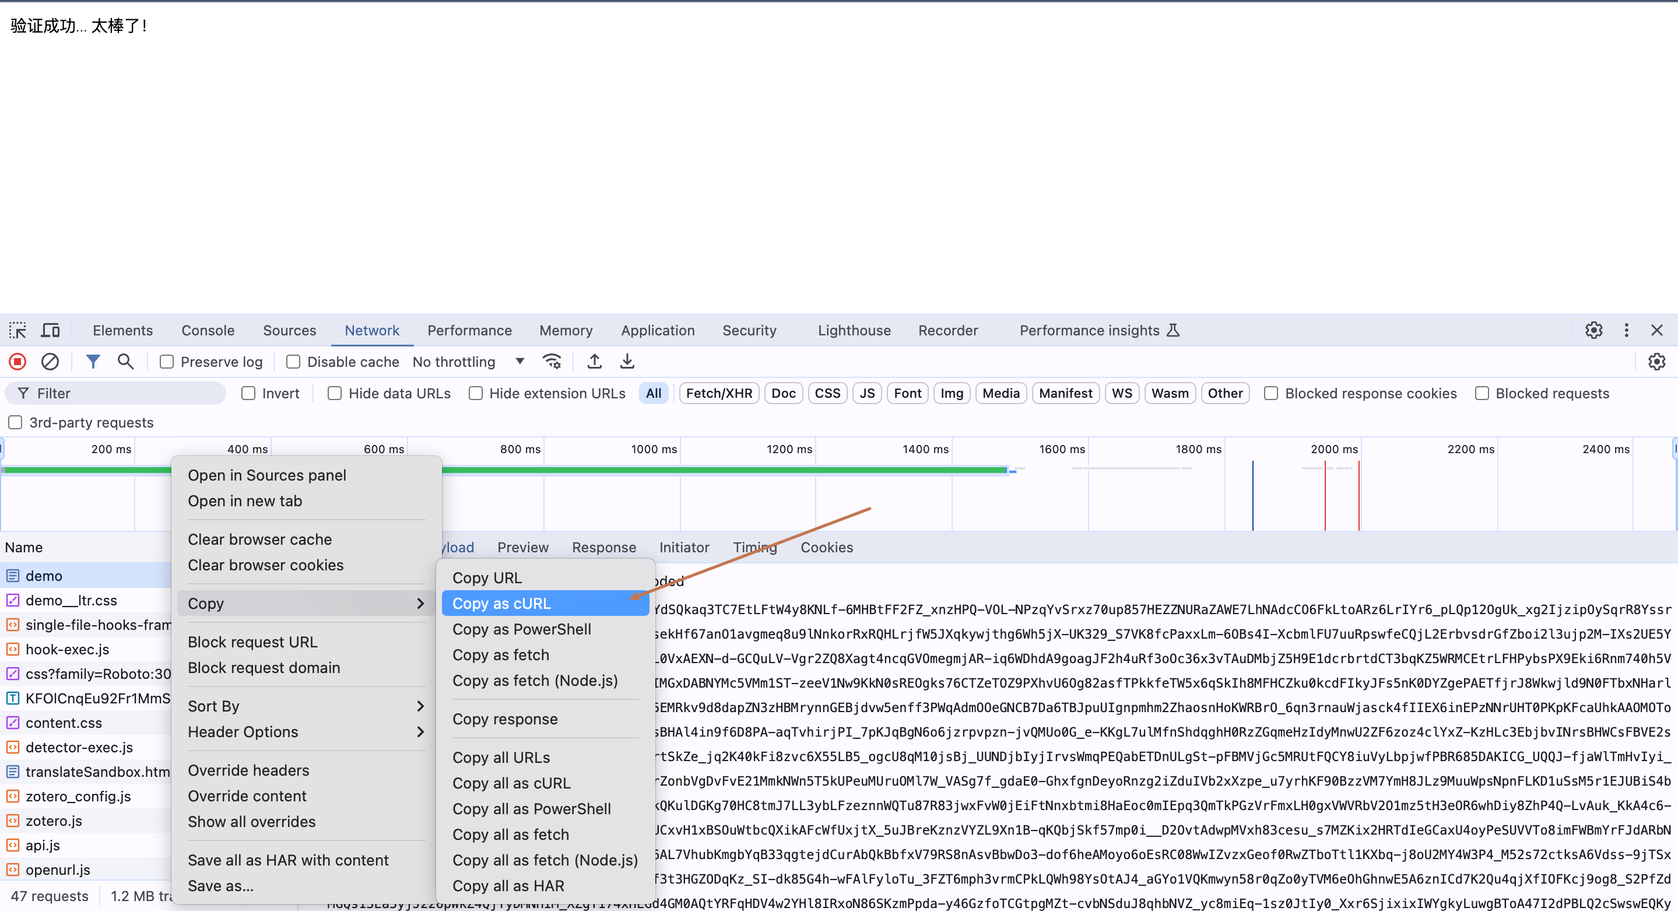Select Copy as cURL menu item

(x=501, y=604)
